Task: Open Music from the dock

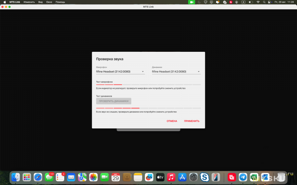Action: pyautogui.click(x=171, y=177)
